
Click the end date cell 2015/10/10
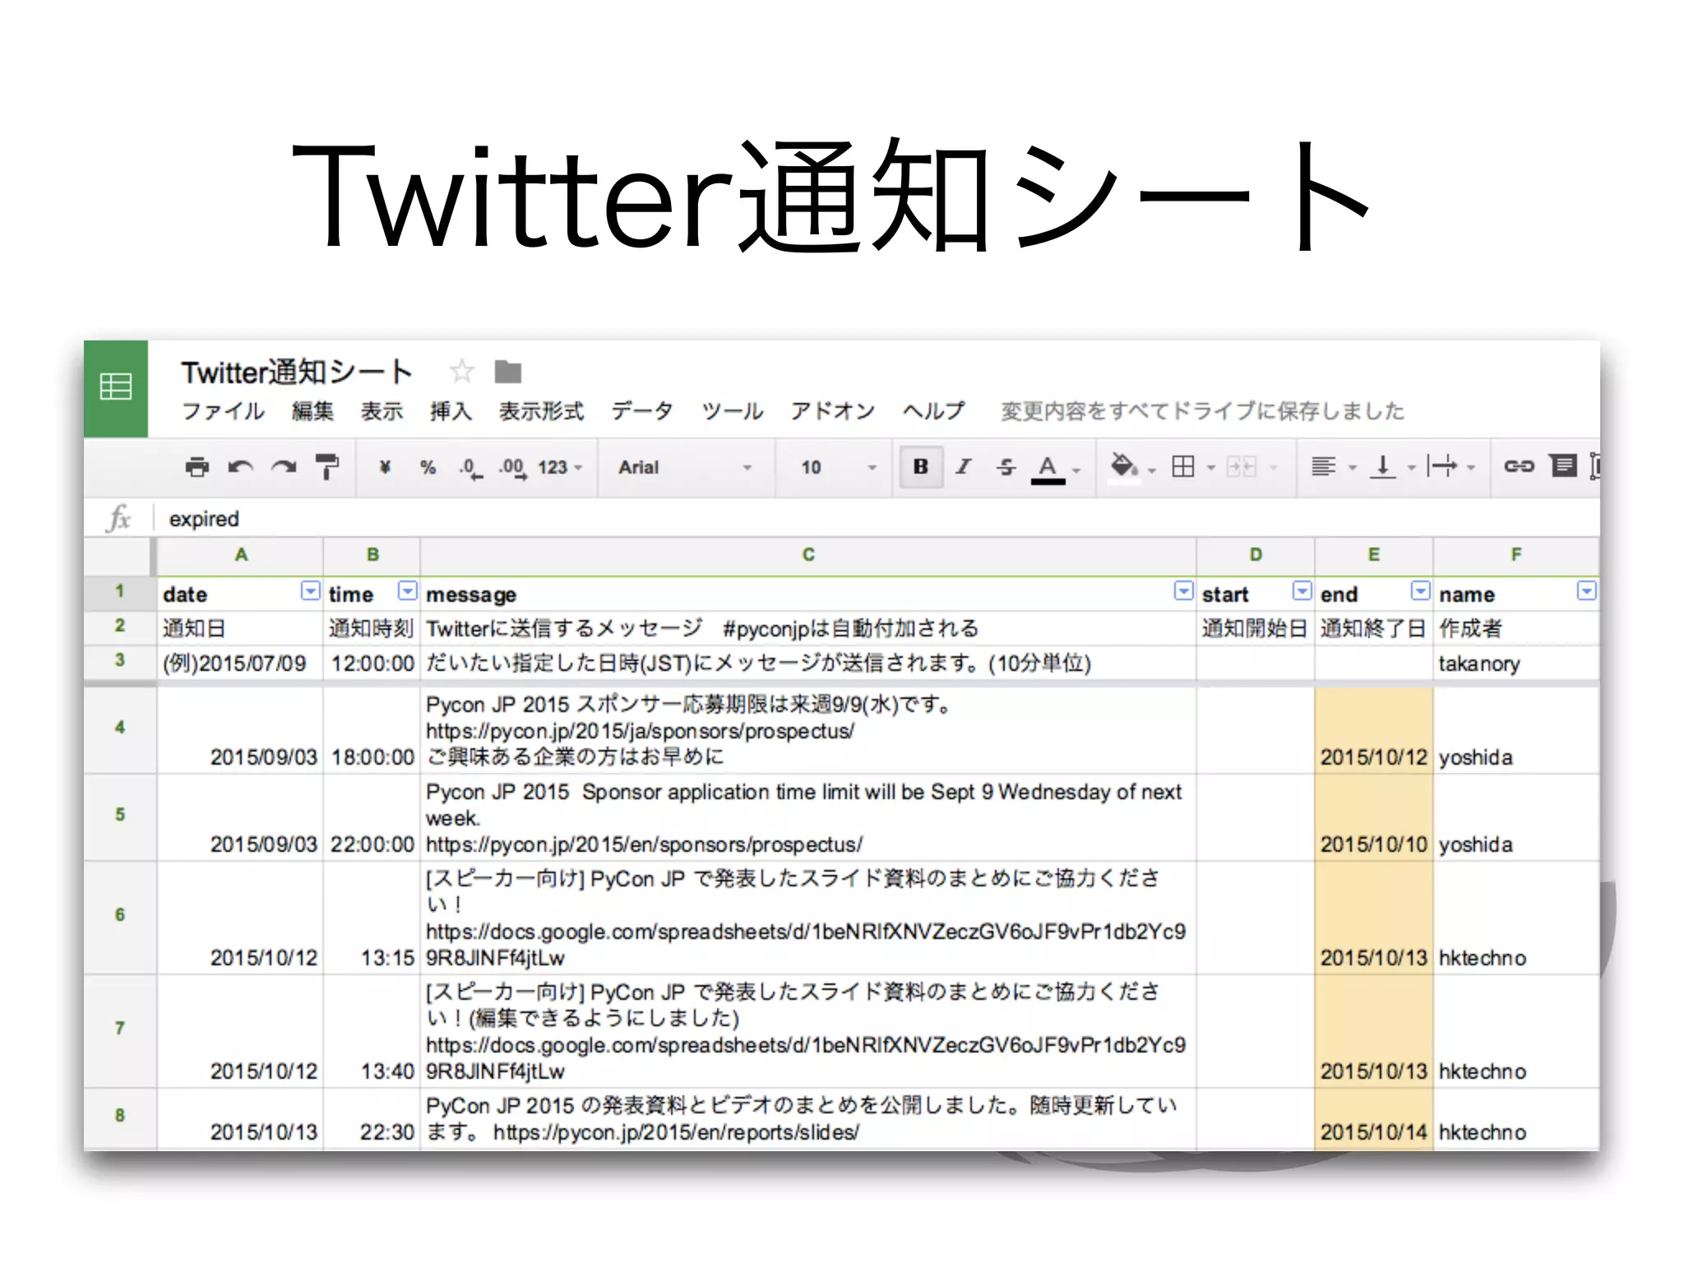tap(1374, 817)
